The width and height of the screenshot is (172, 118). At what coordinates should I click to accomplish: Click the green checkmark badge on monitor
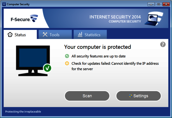[x=47, y=68]
